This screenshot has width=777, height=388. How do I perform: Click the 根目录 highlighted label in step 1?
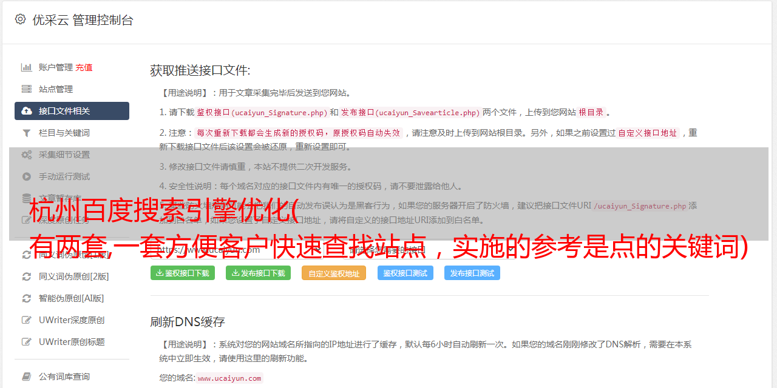[591, 112]
